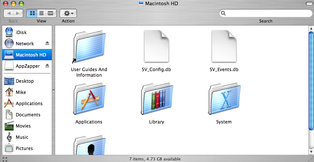Click the Back arrow button
Viewport: 314px width, 162px height.
(x=9, y=13)
